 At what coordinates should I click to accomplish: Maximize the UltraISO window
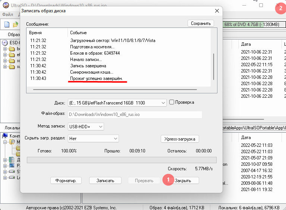tap(261, 5)
